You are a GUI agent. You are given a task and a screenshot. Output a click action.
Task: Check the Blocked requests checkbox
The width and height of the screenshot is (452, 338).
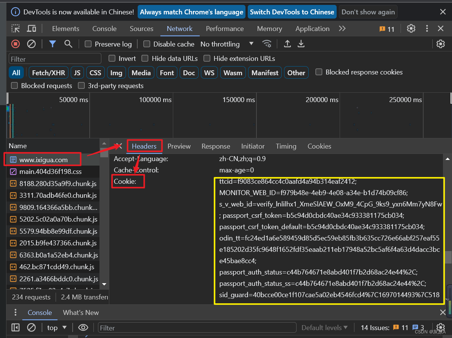pos(14,85)
